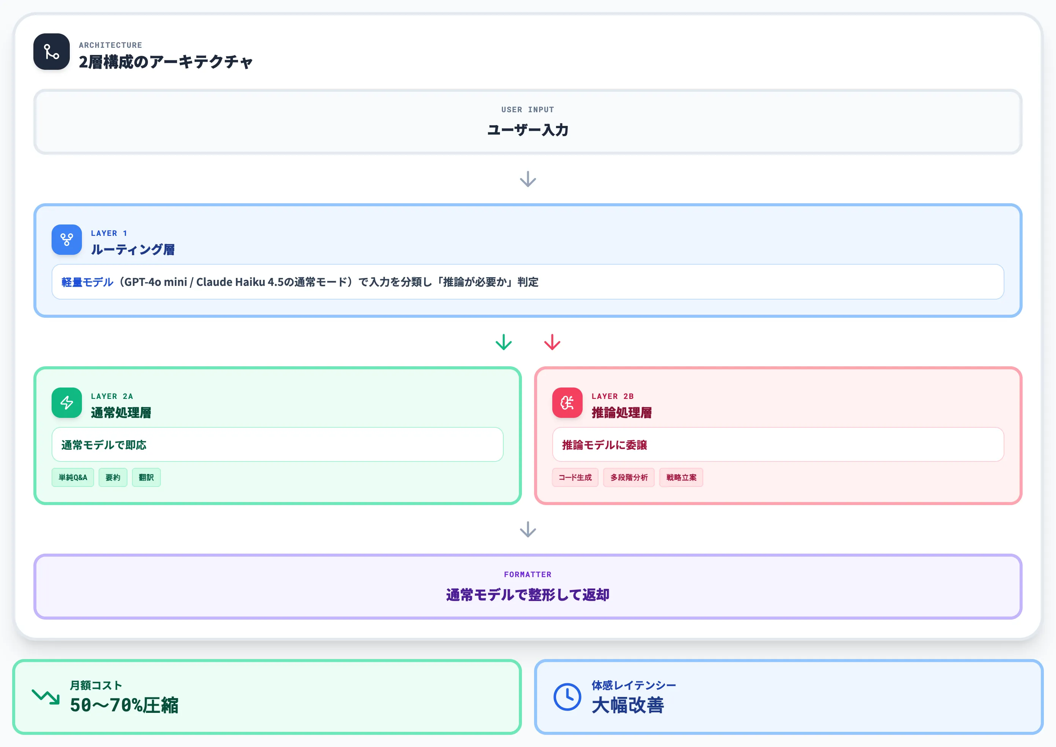The image size is (1056, 747).
Task: Click the 推論処理層 heading
Action: (x=622, y=413)
